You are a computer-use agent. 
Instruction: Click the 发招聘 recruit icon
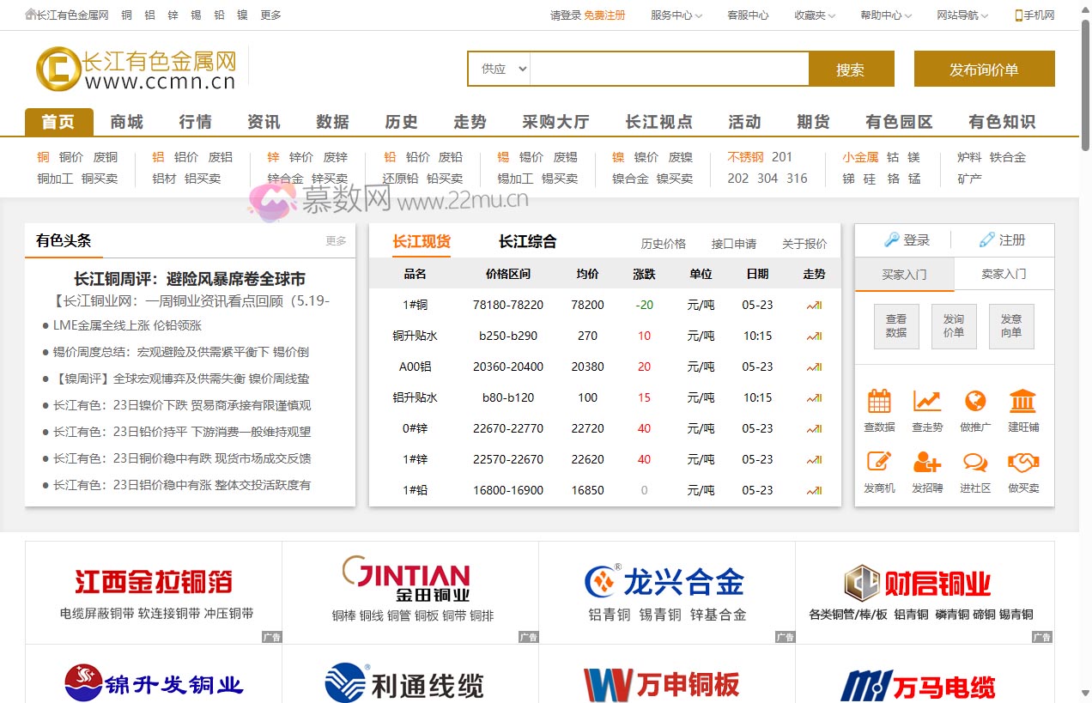point(926,464)
